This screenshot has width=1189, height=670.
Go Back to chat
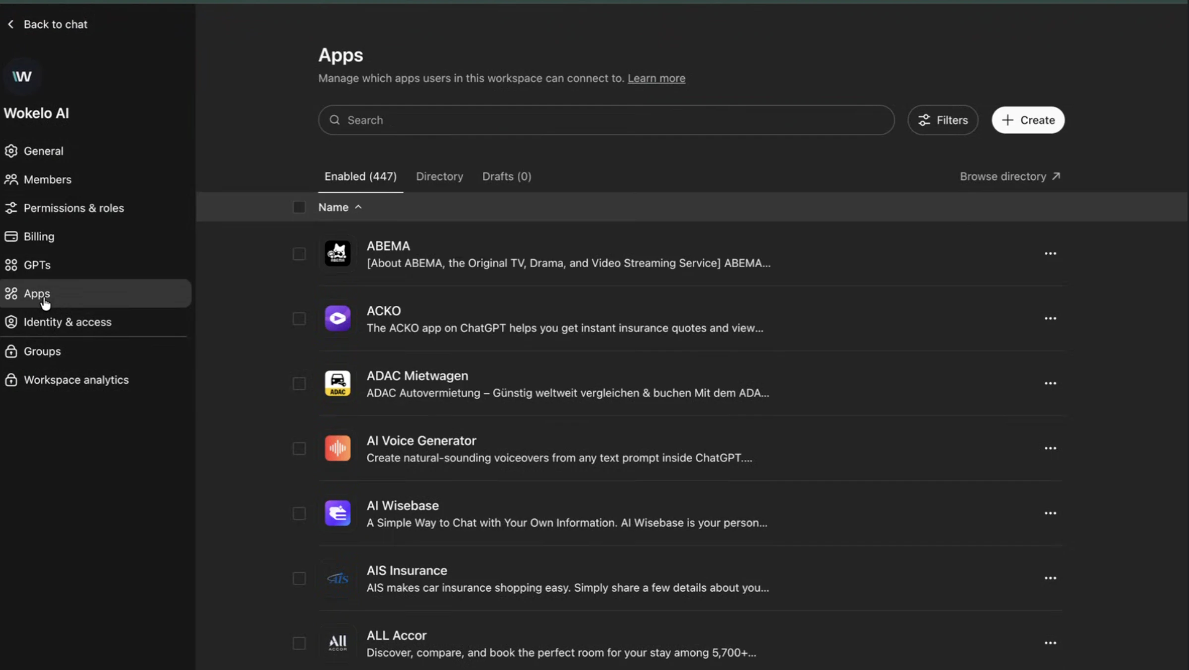point(47,24)
